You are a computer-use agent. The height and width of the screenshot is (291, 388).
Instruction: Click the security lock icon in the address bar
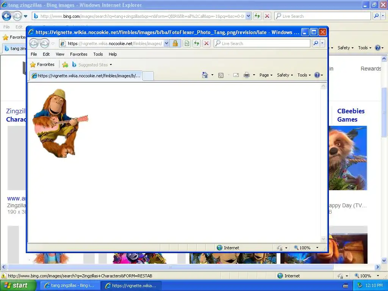click(x=175, y=44)
